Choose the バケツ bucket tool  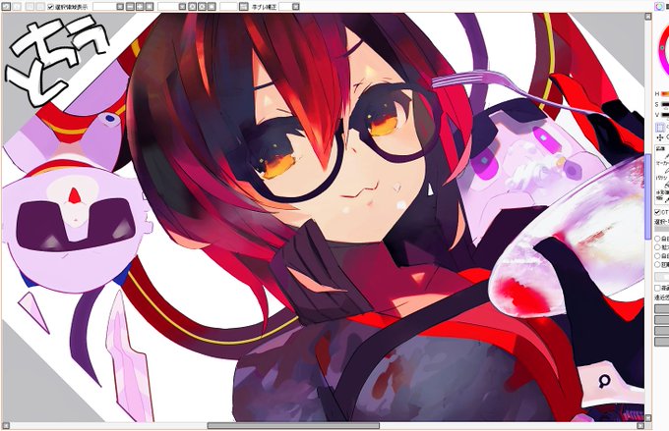pos(662,182)
